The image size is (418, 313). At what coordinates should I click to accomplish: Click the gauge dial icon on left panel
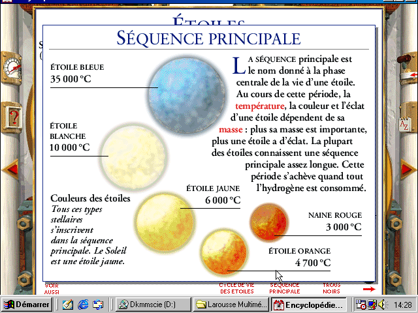(x=12, y=68)
